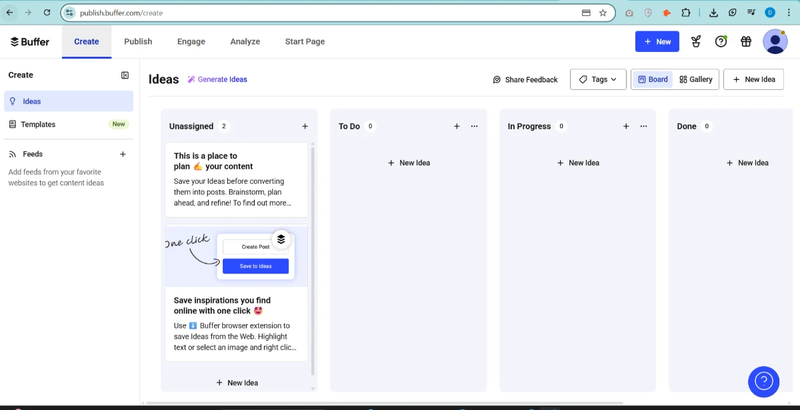Click the Unassigned column vertical scrollbar
800x410 pixels.
pos(313,261)
